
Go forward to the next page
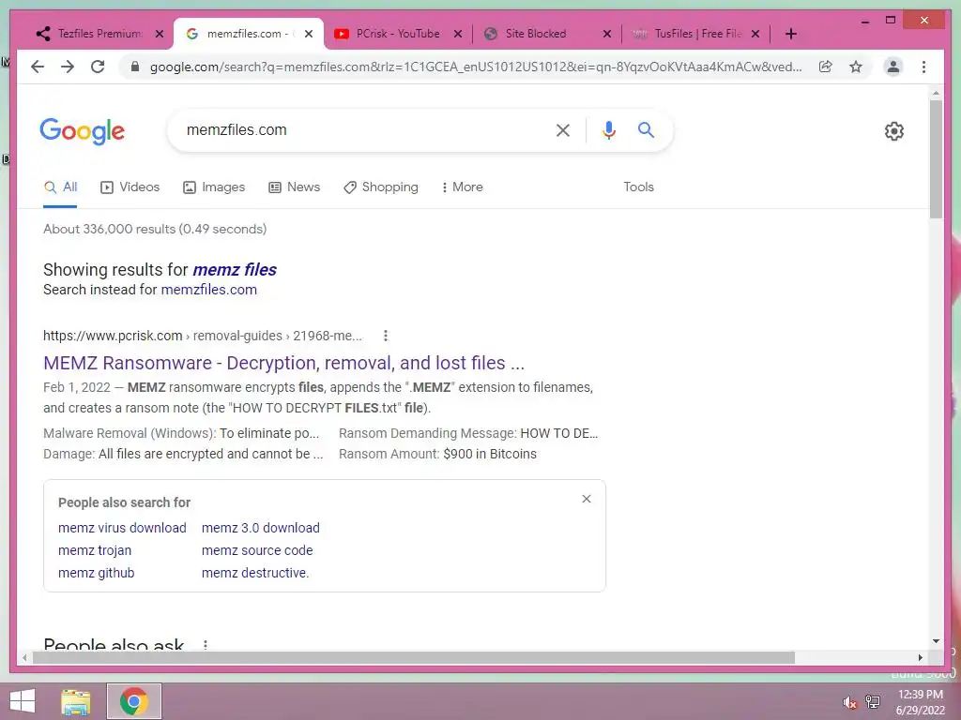(x=68, y=67)
